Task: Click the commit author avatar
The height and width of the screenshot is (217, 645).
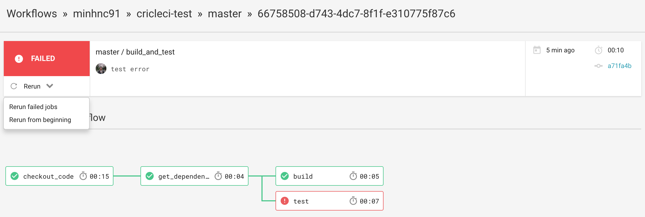Action: [101, 69]
